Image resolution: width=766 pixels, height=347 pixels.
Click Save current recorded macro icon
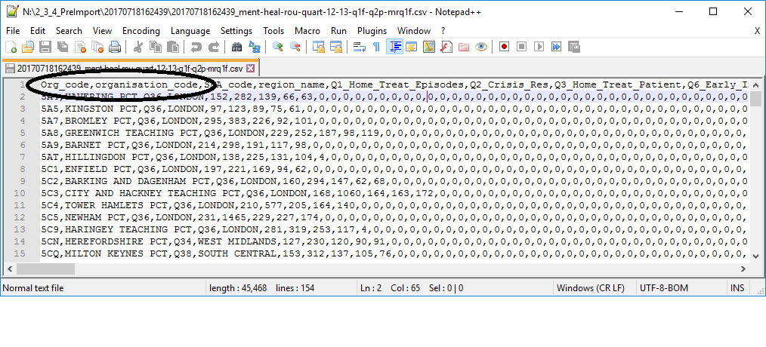coord(574,47)
